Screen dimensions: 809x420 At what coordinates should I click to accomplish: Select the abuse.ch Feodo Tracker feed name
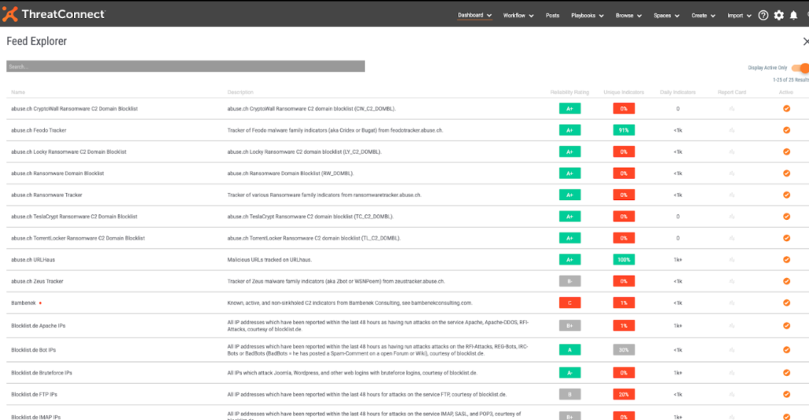[x=38, y=130]
